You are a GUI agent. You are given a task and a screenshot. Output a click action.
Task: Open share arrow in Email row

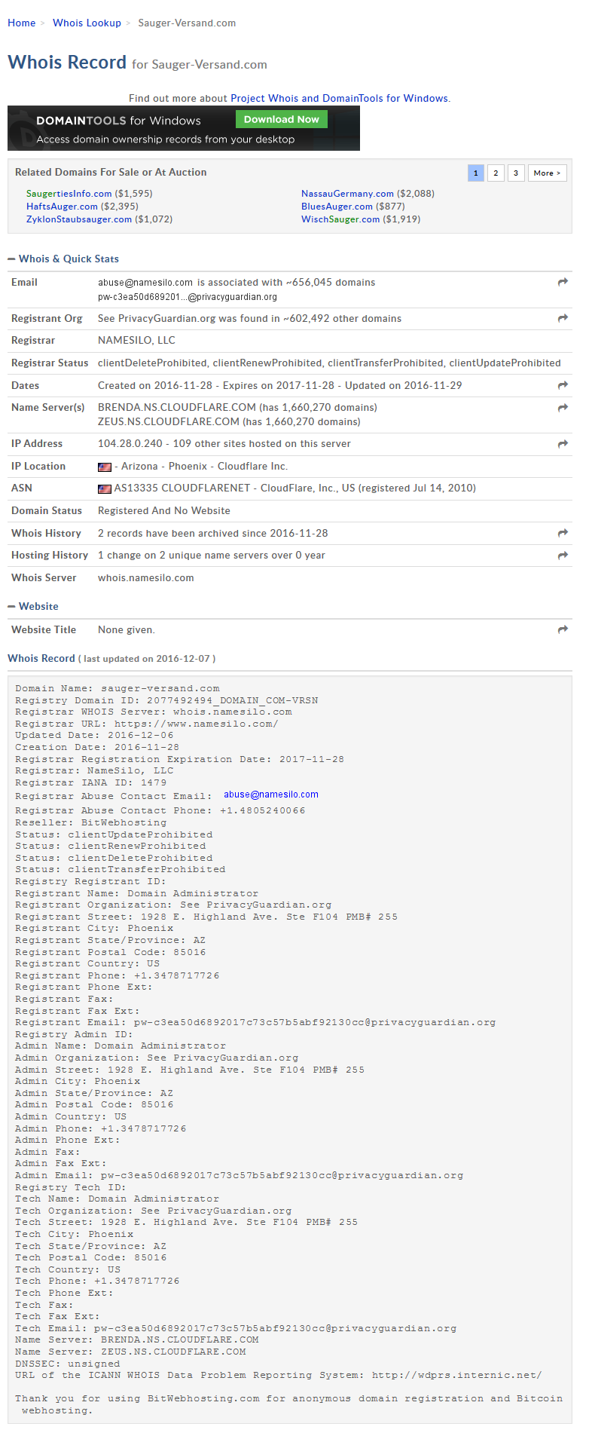(563, 282)
